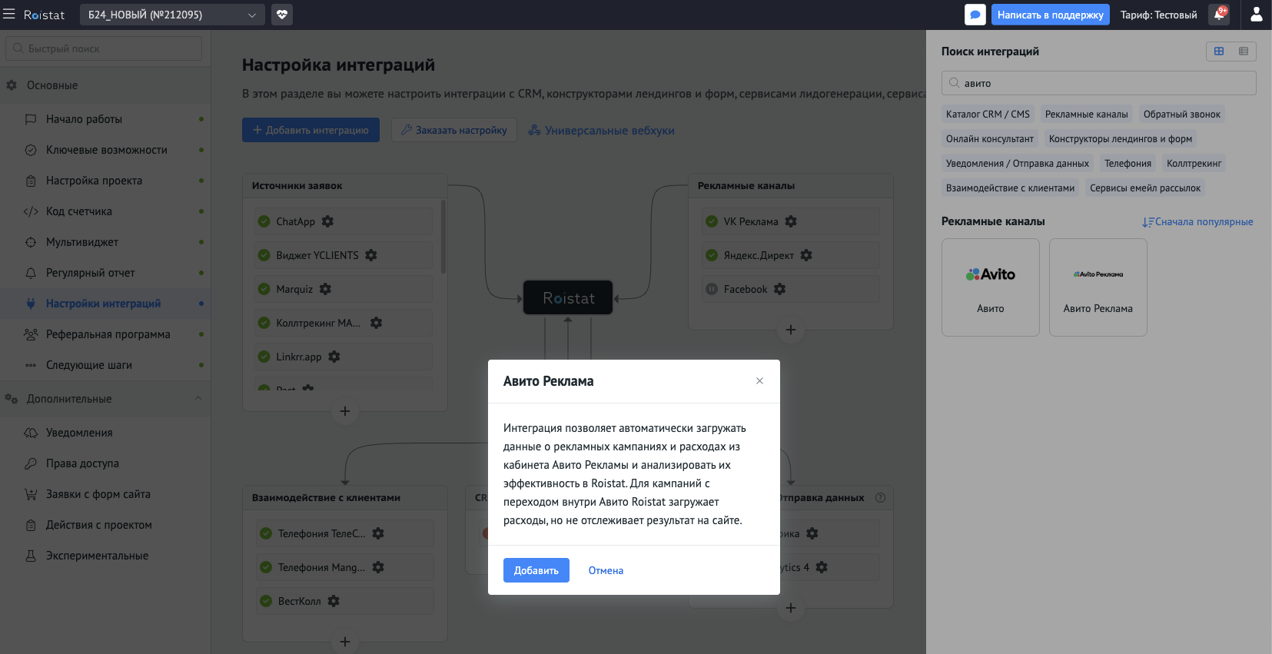Open the project selector Б24_НОВЫЙ dropdown

(x=172, y=15)
